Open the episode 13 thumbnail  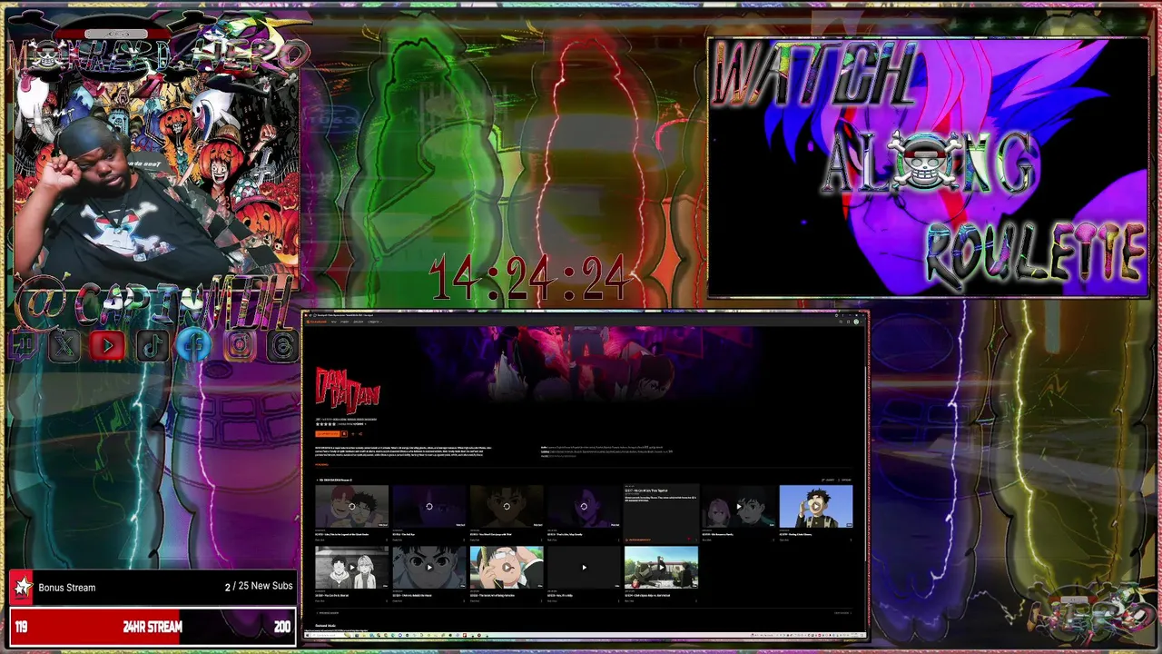tap(351, 506)
